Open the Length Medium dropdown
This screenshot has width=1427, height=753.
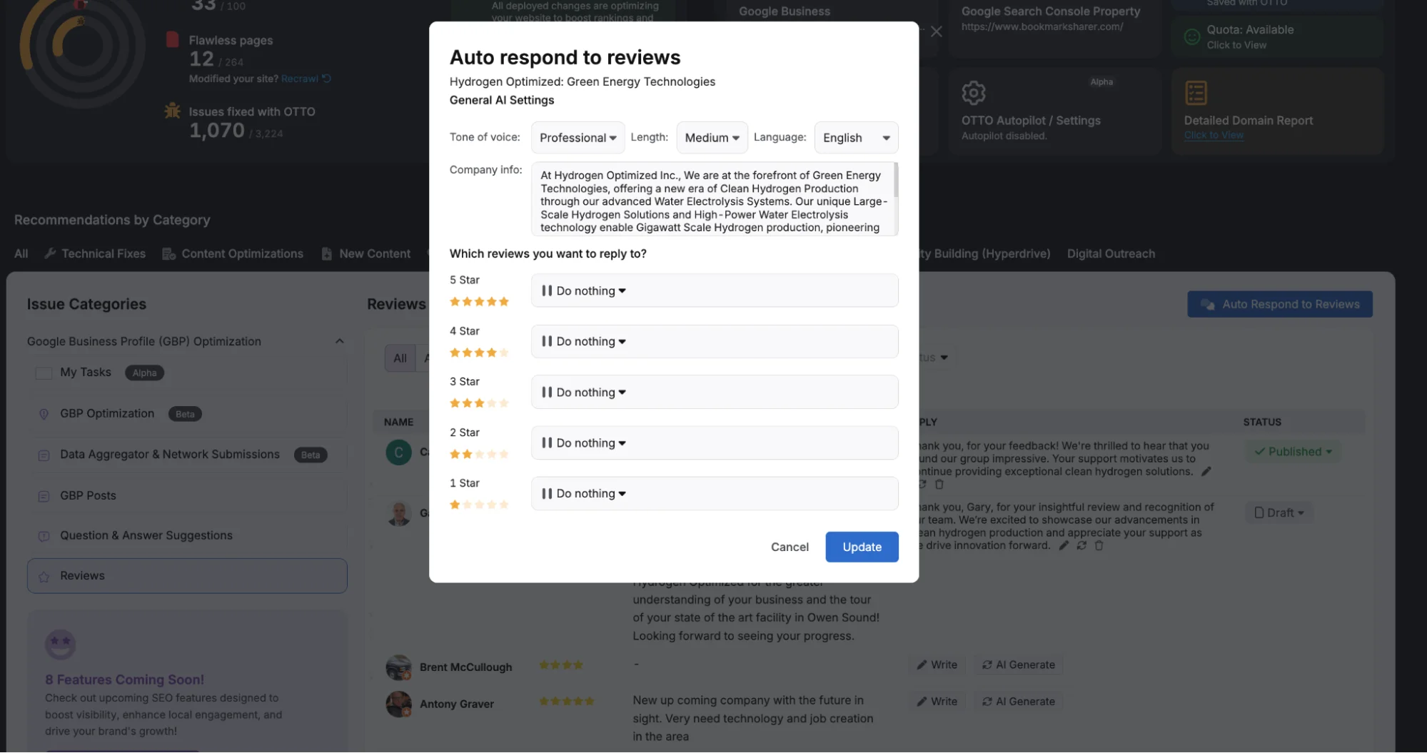click(x=712, y=138)
